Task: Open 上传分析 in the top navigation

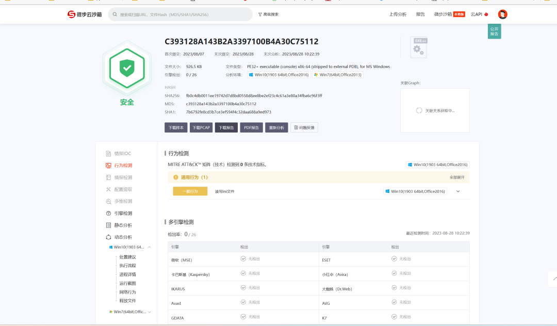Action: 398,14
